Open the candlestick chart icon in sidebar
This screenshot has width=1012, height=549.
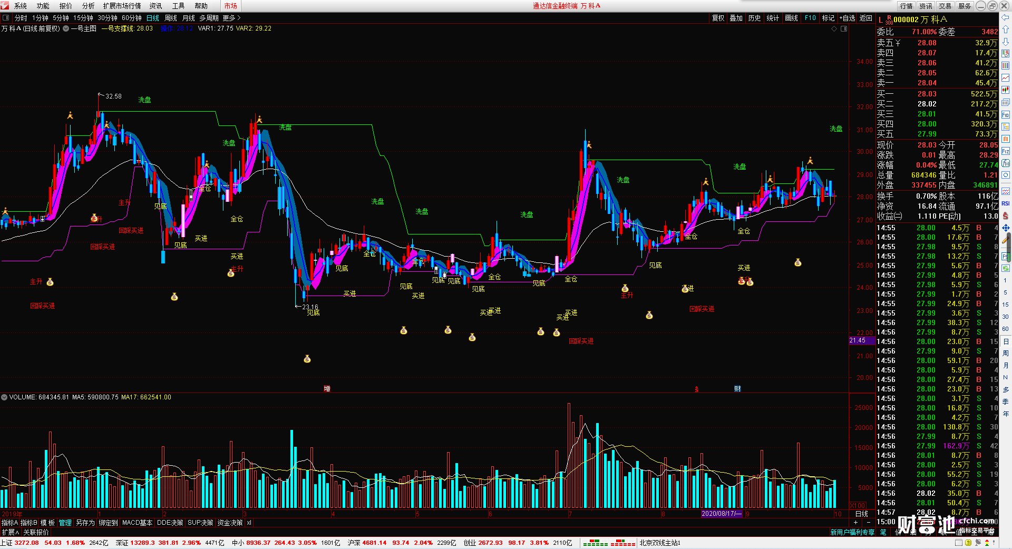[1006, 90]
